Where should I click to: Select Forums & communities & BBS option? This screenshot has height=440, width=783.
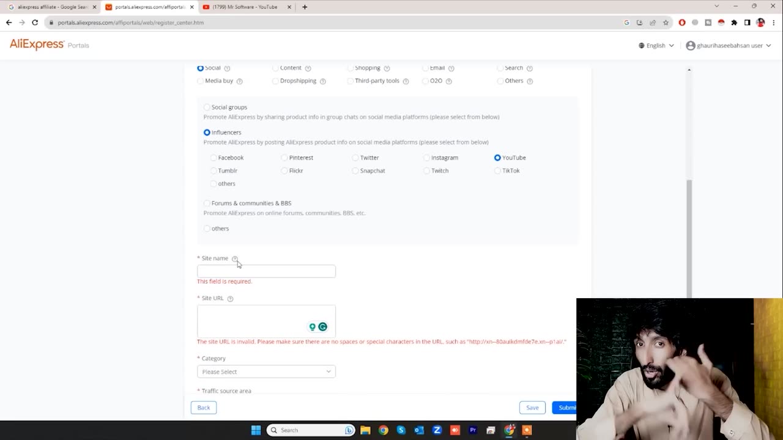click(207, 203)
